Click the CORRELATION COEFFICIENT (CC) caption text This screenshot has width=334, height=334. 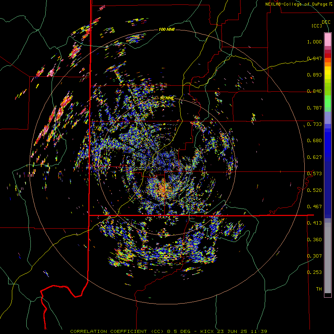pyautogui.click(x=117, y=331)
